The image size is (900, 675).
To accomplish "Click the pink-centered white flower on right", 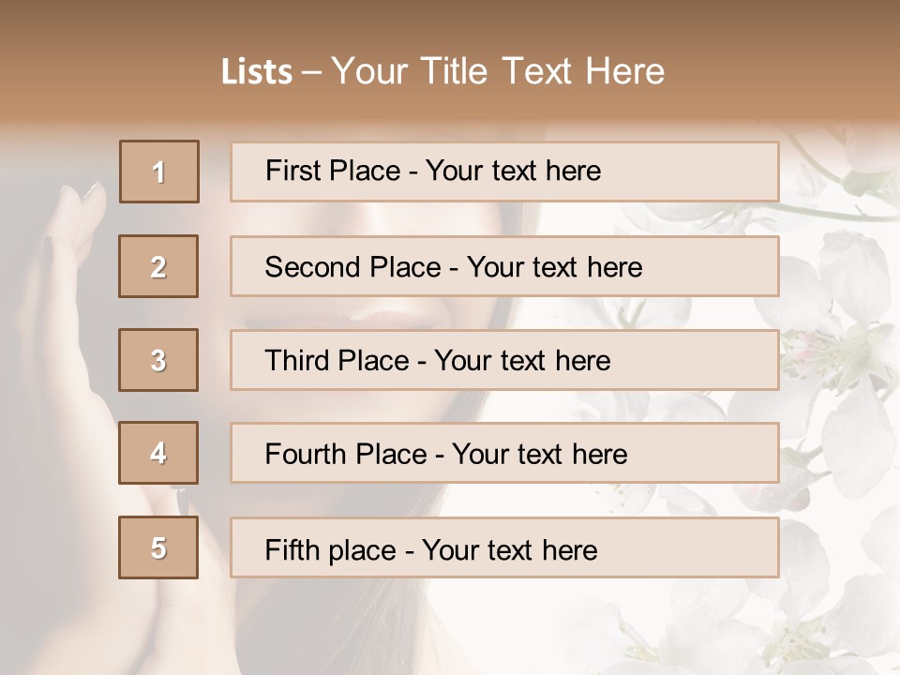I will [823, 352].
